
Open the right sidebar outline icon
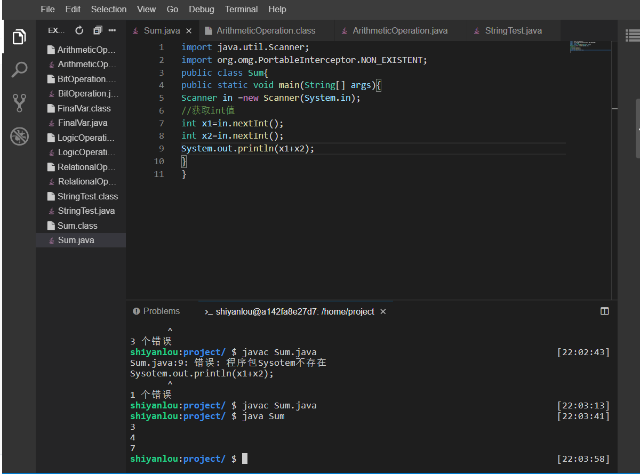(632, 36)
